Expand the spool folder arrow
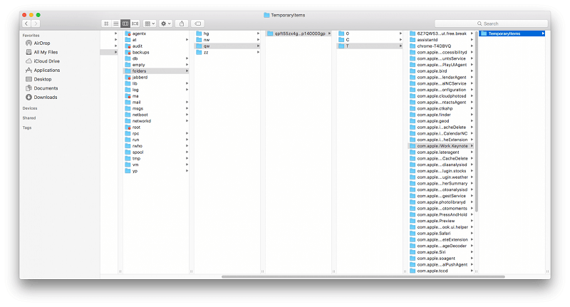Viewport: 570px width, 307px height. (x=187, y=152)
